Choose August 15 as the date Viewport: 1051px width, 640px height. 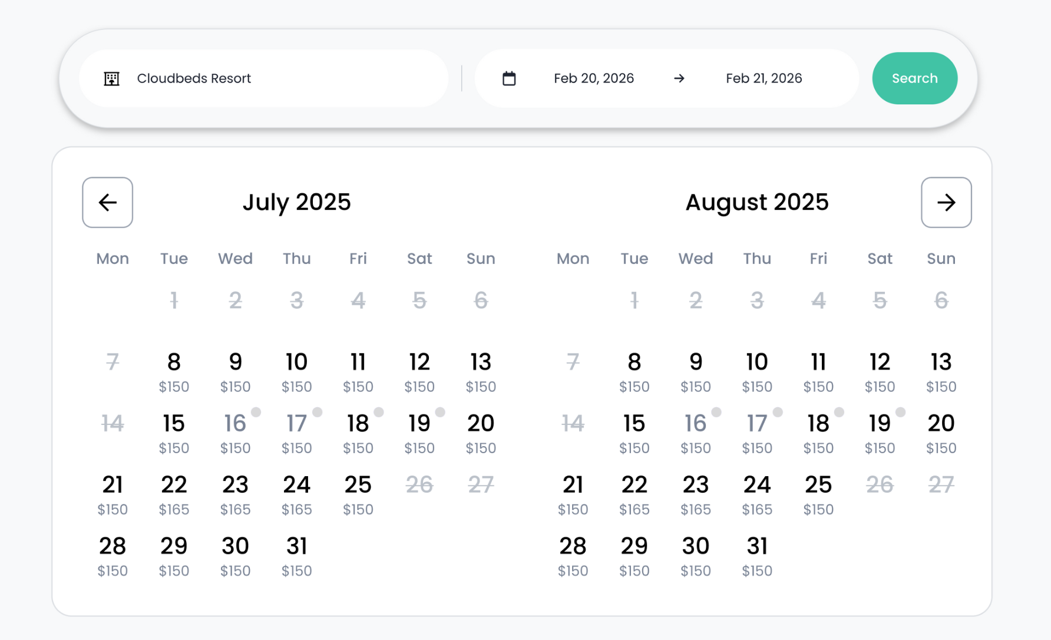(x=634, y=433)
